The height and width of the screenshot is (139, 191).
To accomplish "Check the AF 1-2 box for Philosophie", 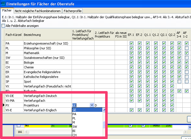I will click(187, 48).
